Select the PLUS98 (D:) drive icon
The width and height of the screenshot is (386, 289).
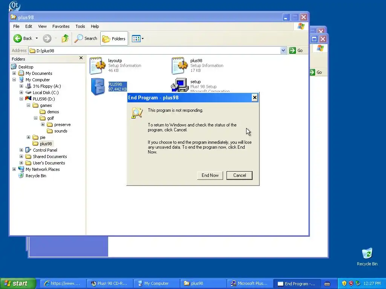pos(28,99)
